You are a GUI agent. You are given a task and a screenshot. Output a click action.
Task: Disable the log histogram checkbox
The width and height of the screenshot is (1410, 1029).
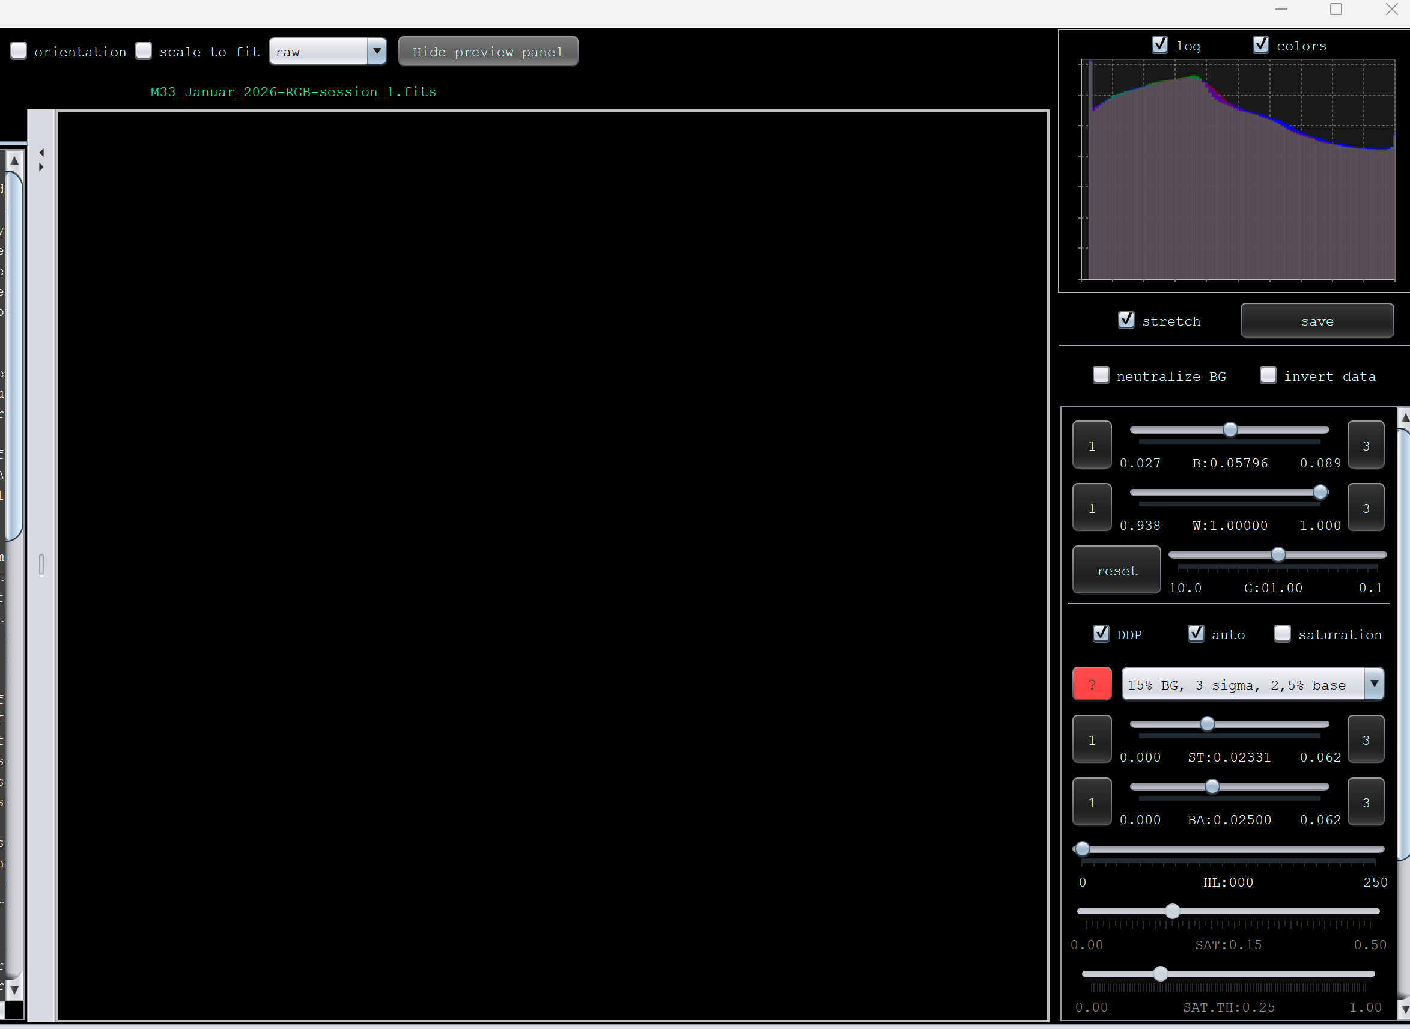click(x=1159, y=45)
